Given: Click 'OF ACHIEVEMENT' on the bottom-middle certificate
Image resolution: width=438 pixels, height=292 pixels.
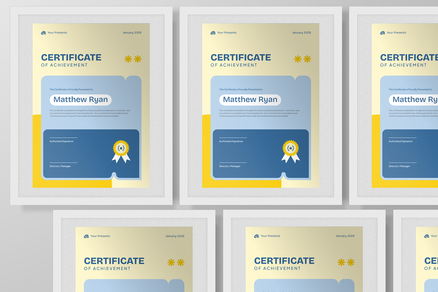Looking at the screenshot, I should click(x=277, y=268).
